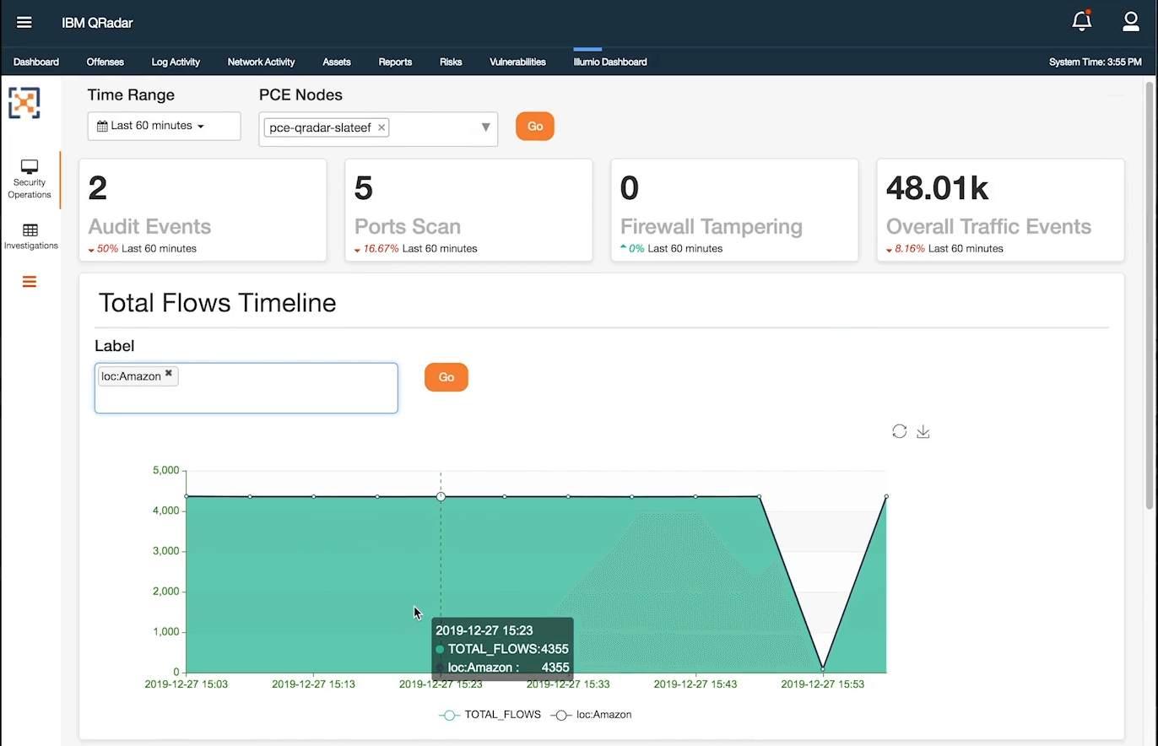Open the Time Range dropdown

pyautogui.click(x=164, y=126)
